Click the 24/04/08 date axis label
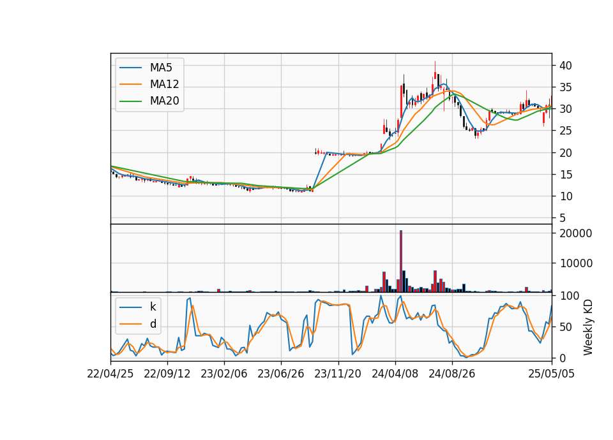613x440 pixels. coord(395,374)
